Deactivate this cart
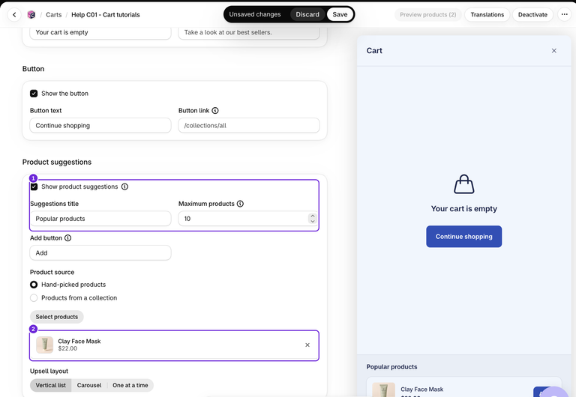Image resolution: width=576 pixels, height=397 pixels. [532, 15]
